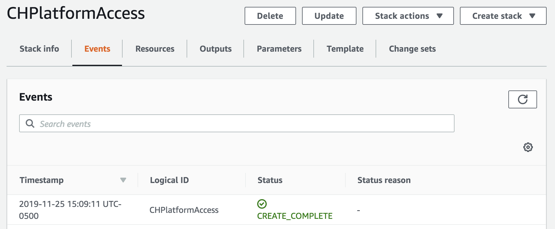Click the green CREATE_COMPLETE check icon
This screenshot has height=229, width=555.
click(x=262, y=204)
